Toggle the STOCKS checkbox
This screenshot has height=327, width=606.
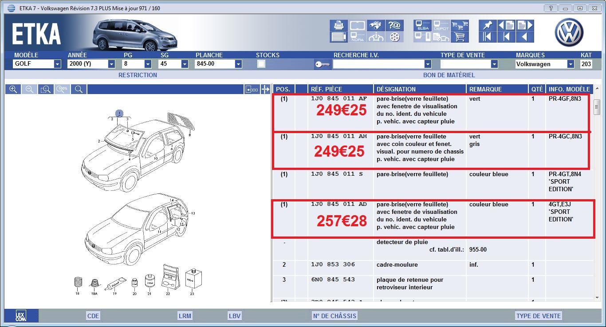261,64
